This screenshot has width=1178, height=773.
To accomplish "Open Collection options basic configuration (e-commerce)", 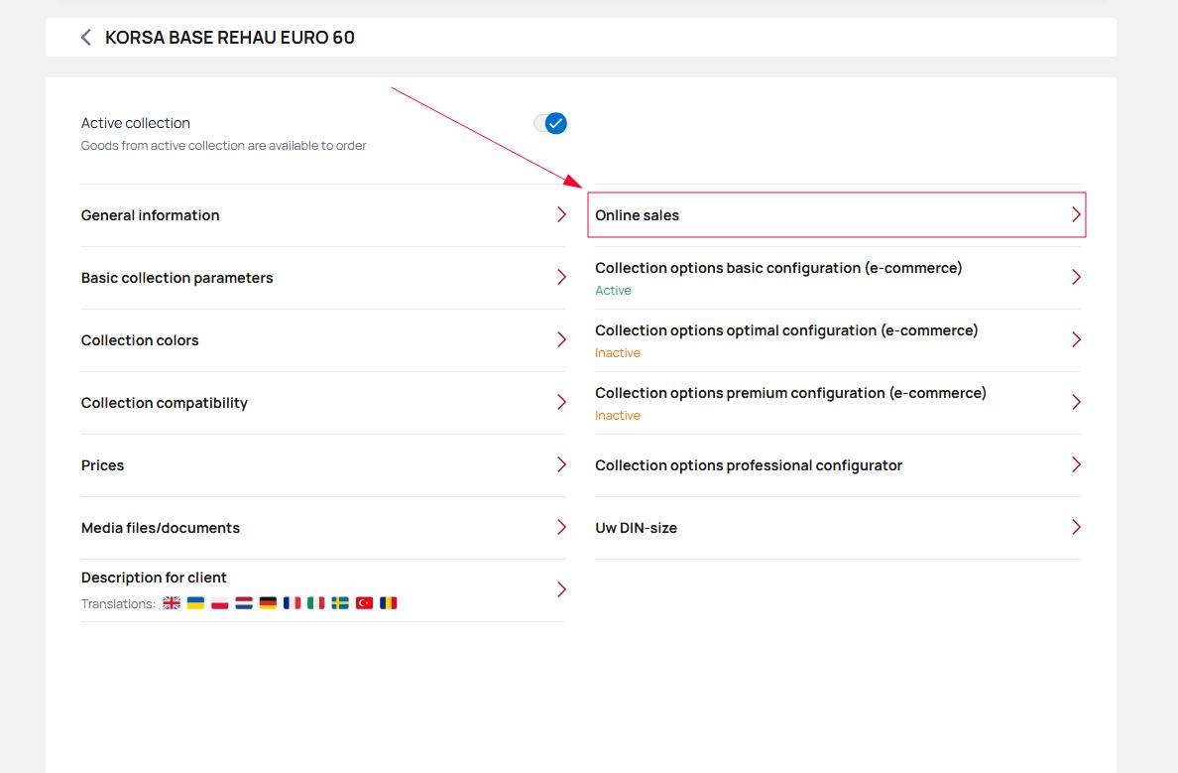I will 778,269.
